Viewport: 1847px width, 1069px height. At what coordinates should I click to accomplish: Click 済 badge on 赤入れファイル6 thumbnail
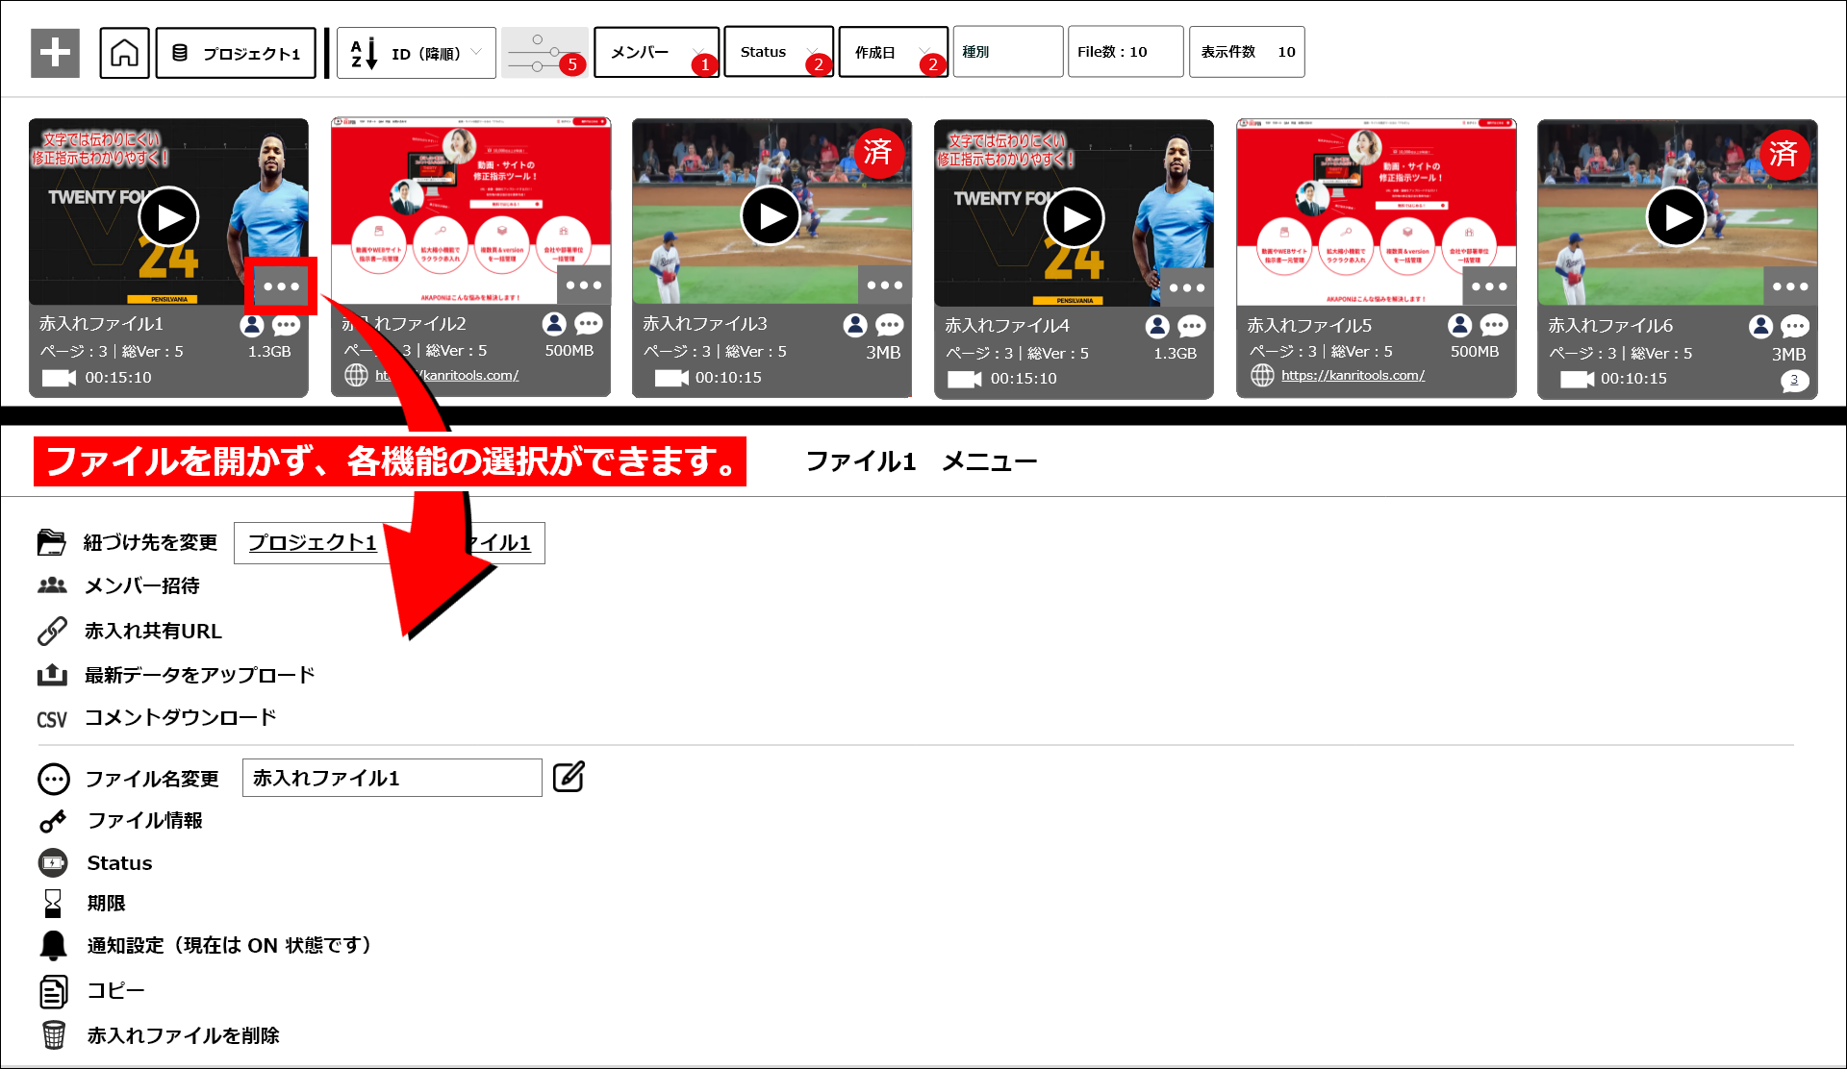click(1783, 153)
